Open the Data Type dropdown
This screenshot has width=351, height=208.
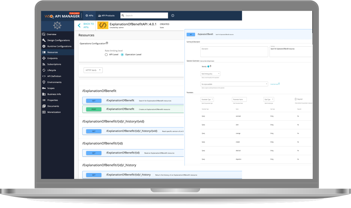pyautogui.click(x=269, y=99)
